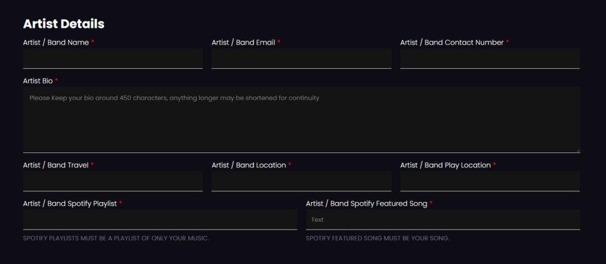
Task: Click the Artist / Band Location input box
Action: point(301,181)
